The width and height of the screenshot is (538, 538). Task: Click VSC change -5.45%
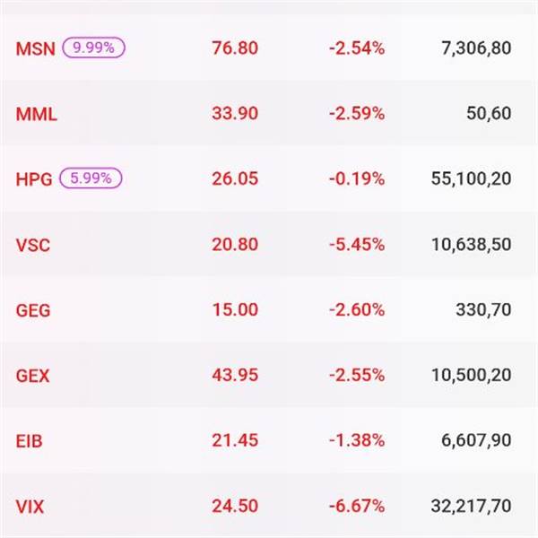tap(356, 244)
